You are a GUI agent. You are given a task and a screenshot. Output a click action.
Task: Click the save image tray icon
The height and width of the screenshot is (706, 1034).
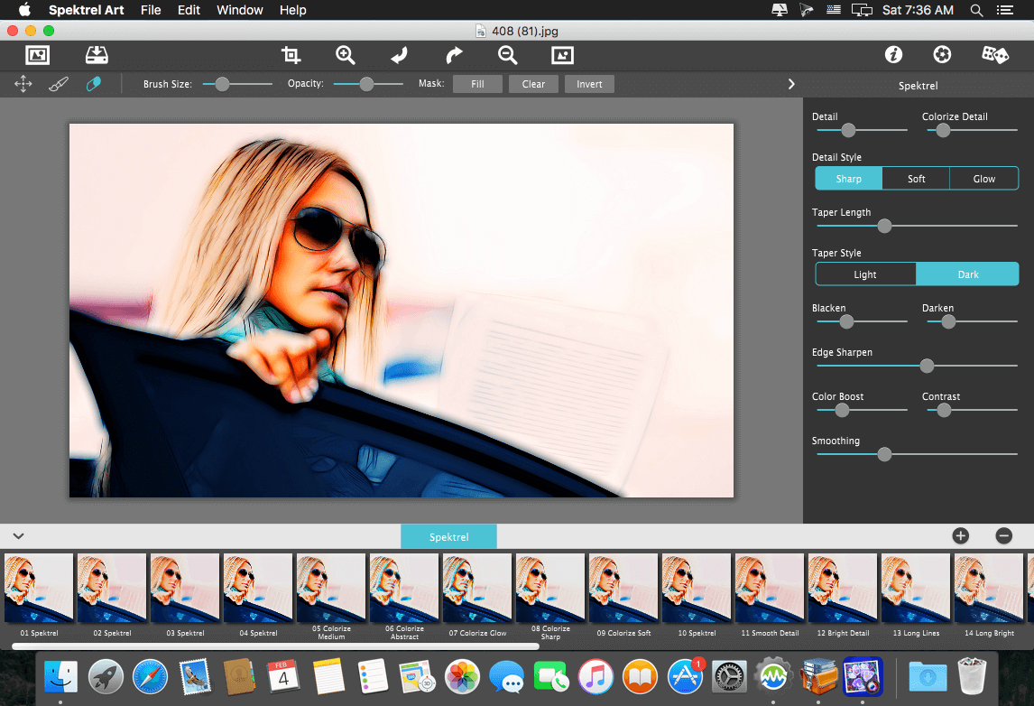[x=97, y=55]
